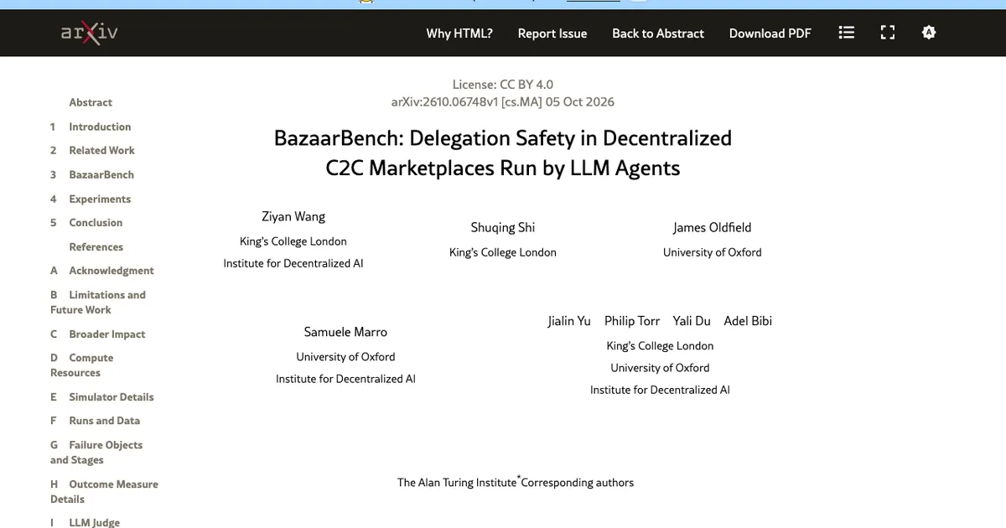Click the arXiv logo
The width and height of the screenshot is (1006, 528).
89,33
